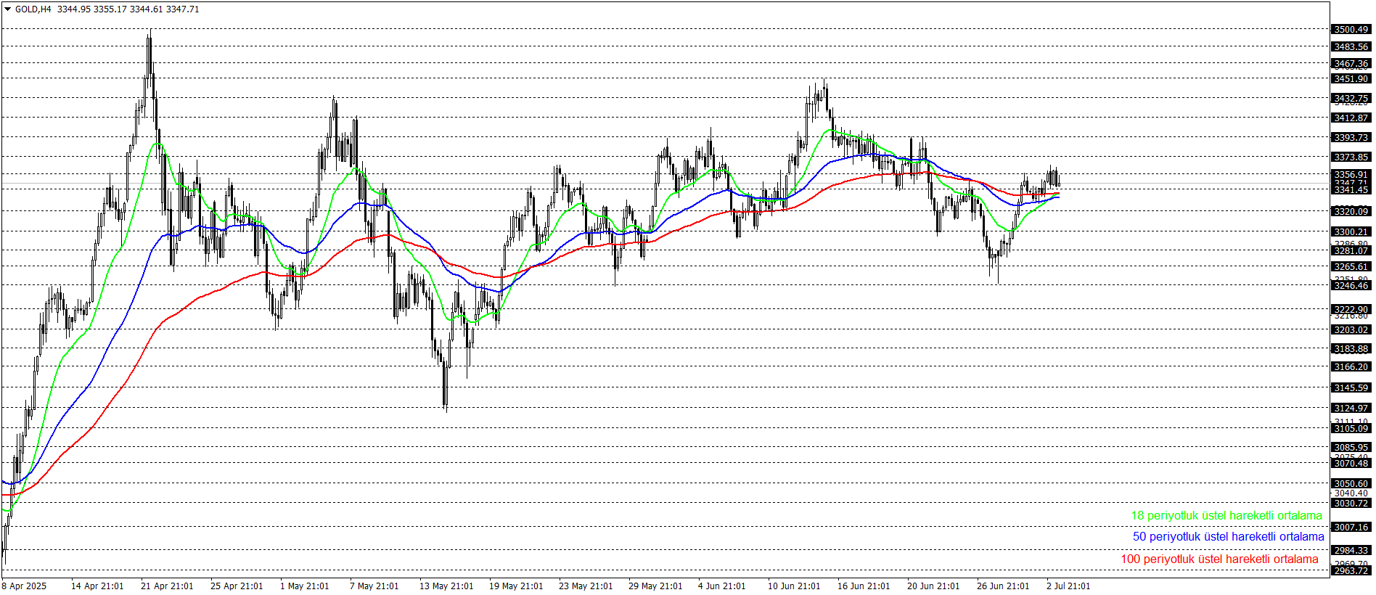This screenshot has width=1376, height=595.
Task: Click the 29 May 21:01 time label
Action: pyautogui.click(x=655, y=586)
